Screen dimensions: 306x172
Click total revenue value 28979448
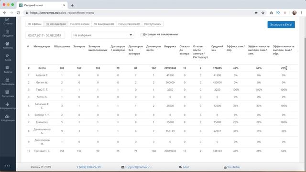tap(170, 68)
